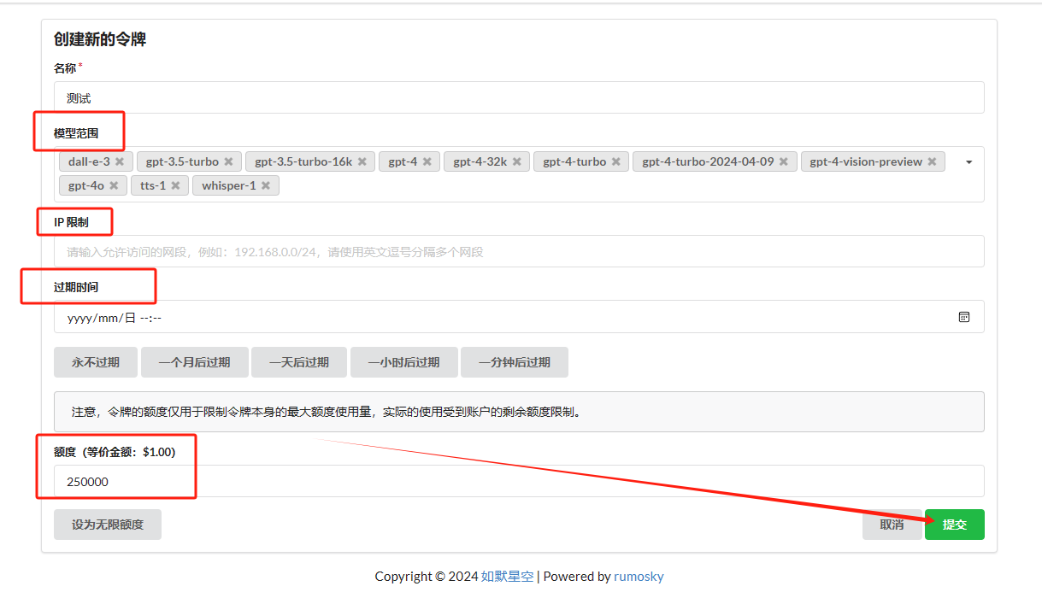This screenshot has width=1042, height=598.
Task: Focus the IP 限制 network segment field
Action: [x=518, y=252]
